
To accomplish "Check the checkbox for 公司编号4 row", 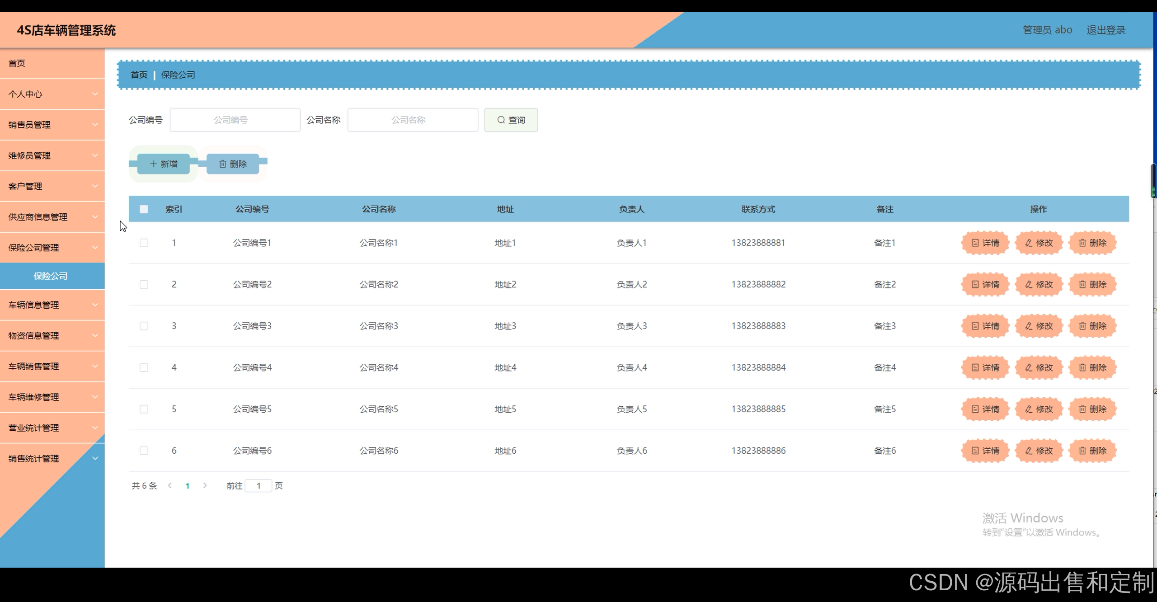I will [144, 367].
